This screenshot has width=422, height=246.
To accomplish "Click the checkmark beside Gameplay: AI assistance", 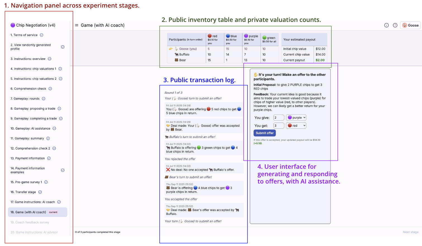I will coord(54,128).
